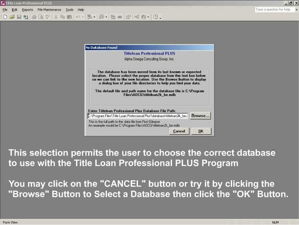Open the File Maintenance menu

(x=49, y=10)
